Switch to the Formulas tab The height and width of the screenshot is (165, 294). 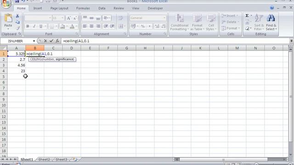(83, 8)
